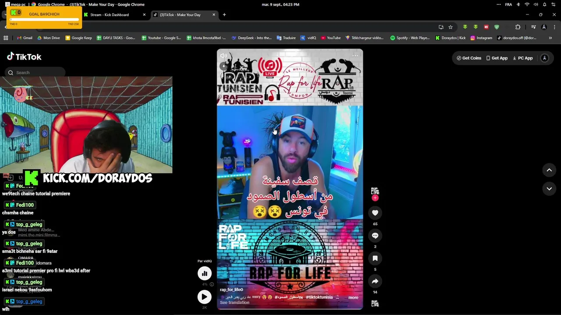Click the TikTok logo to go home

point(24,56)
